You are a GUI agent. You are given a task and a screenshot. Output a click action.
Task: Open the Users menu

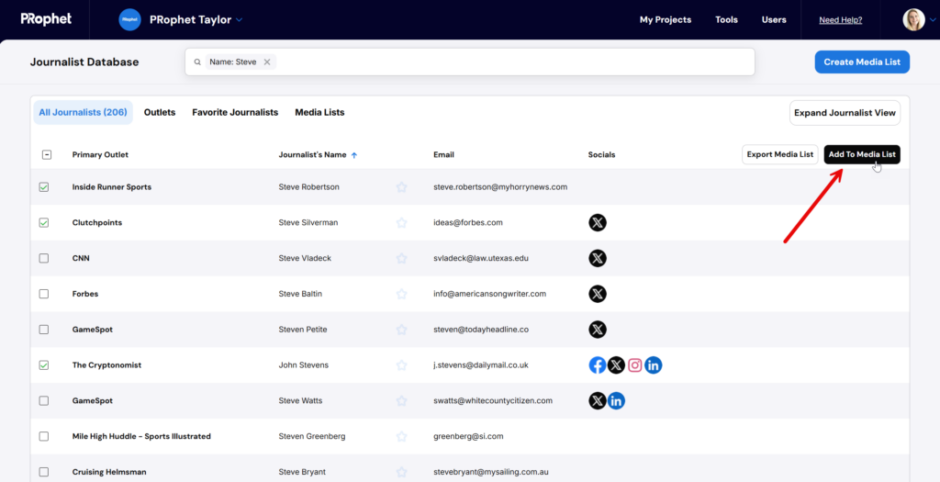tap(774, 20)
